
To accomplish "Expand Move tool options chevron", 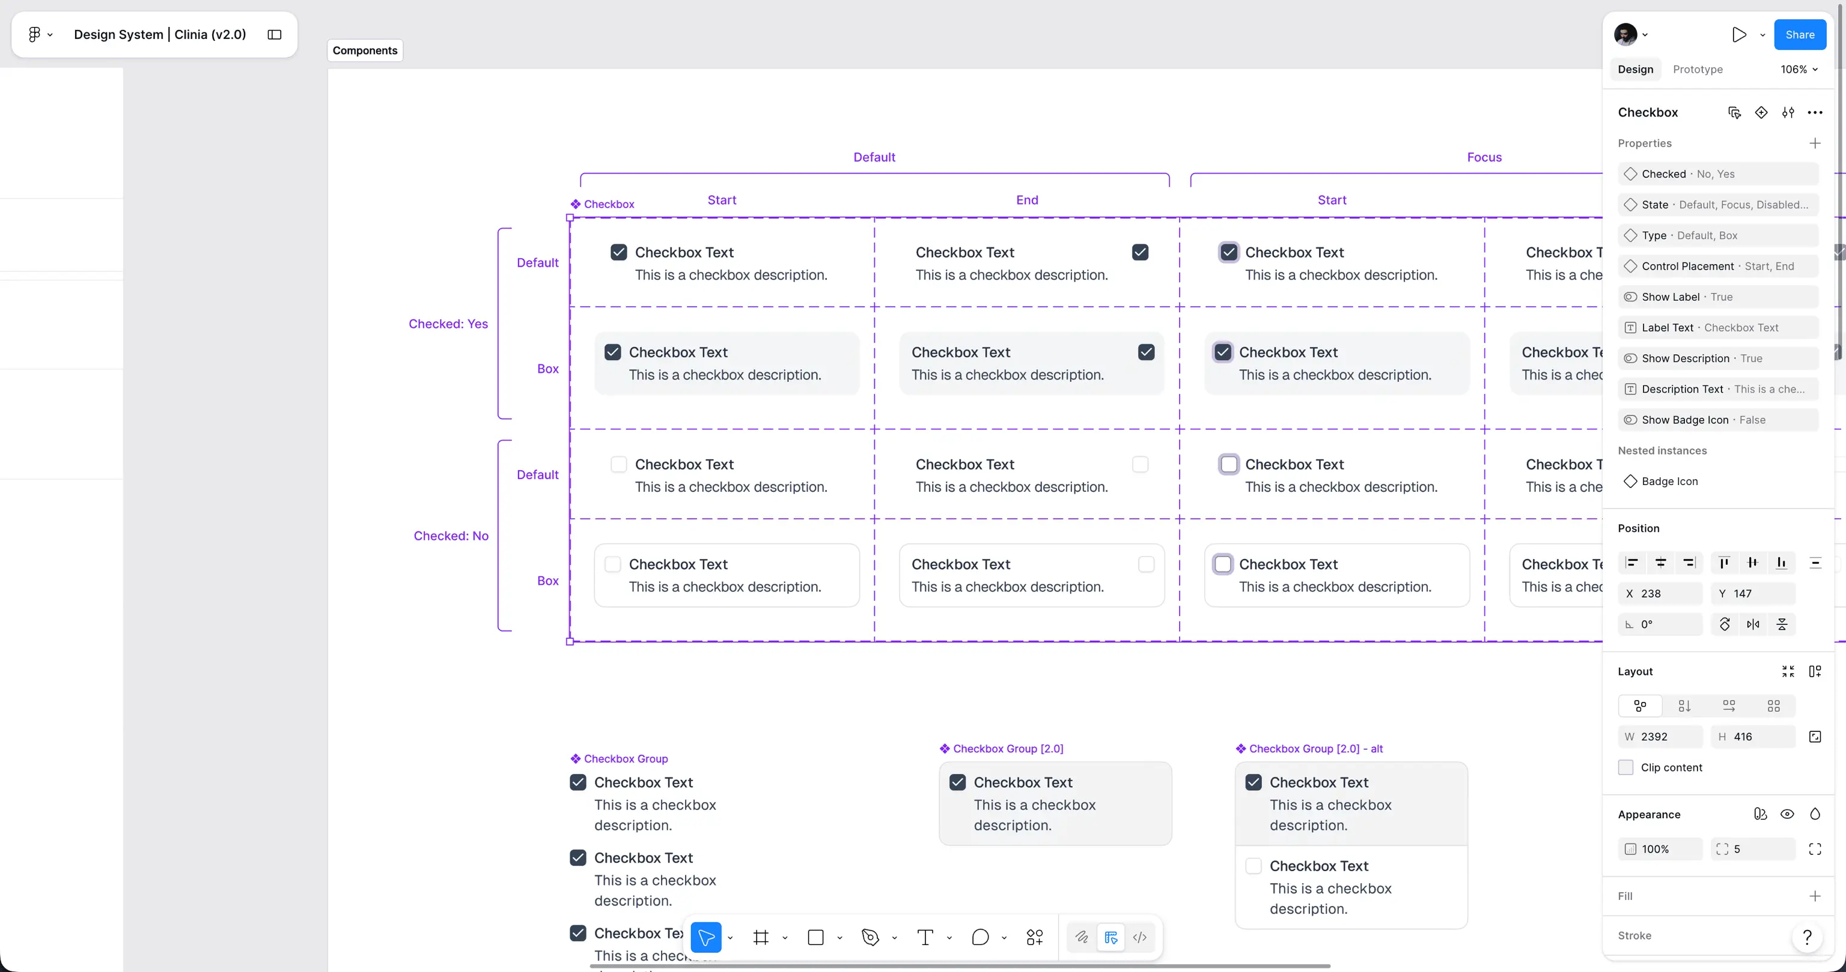I will coord(730,938).
